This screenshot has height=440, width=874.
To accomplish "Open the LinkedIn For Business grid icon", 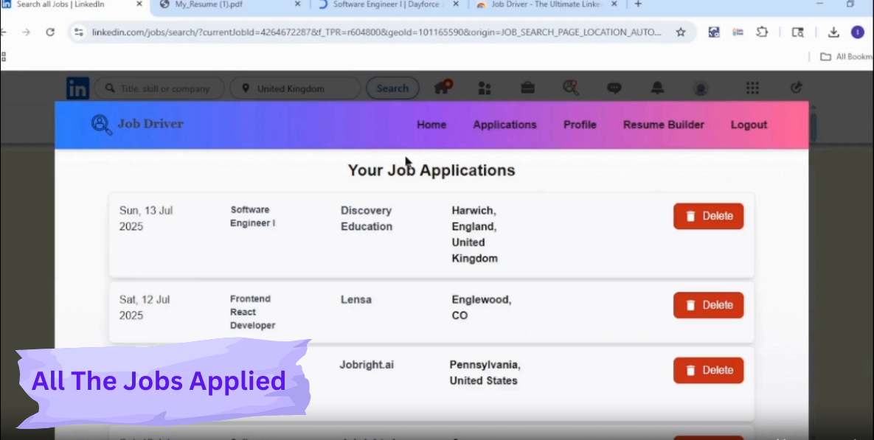I will 752,88.
